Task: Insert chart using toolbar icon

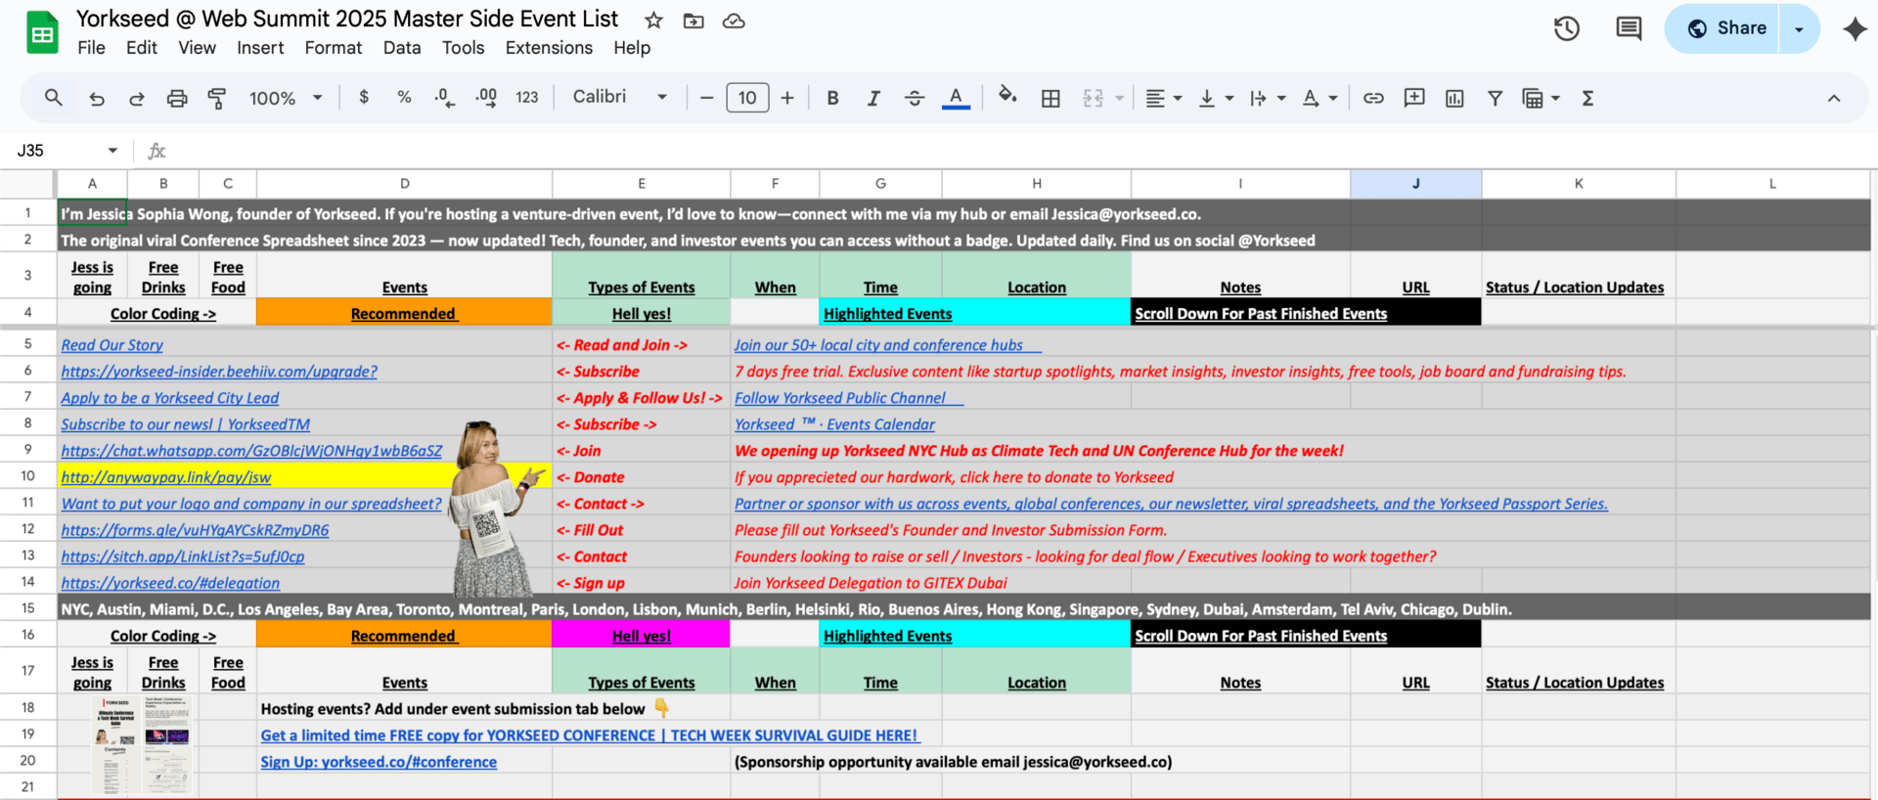Action: [1454, 98]
